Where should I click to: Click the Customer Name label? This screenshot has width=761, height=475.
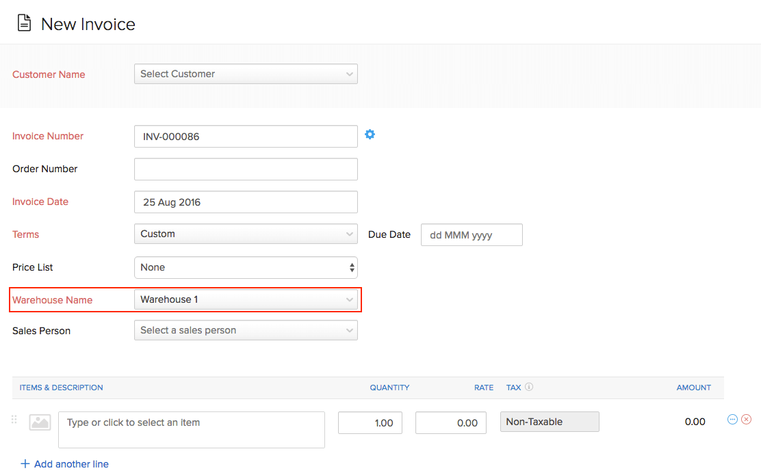(x=49, y=74)
